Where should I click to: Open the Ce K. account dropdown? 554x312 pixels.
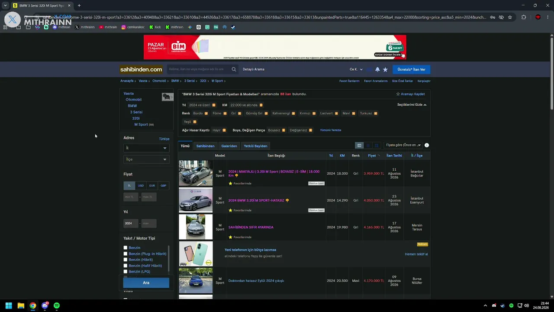point(356,69)
